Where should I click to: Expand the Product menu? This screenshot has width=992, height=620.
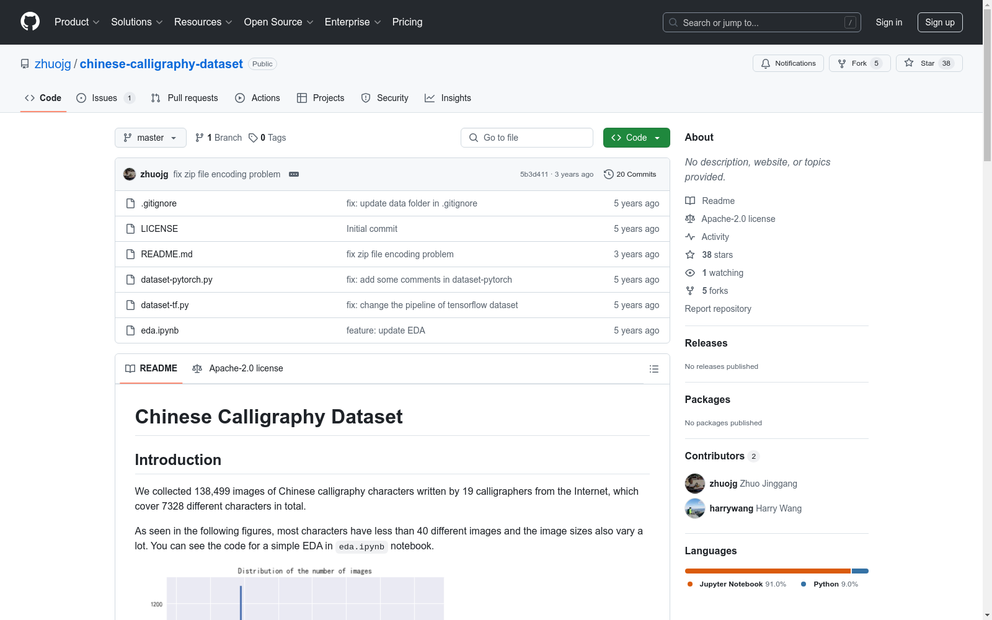tap(77, 22)
